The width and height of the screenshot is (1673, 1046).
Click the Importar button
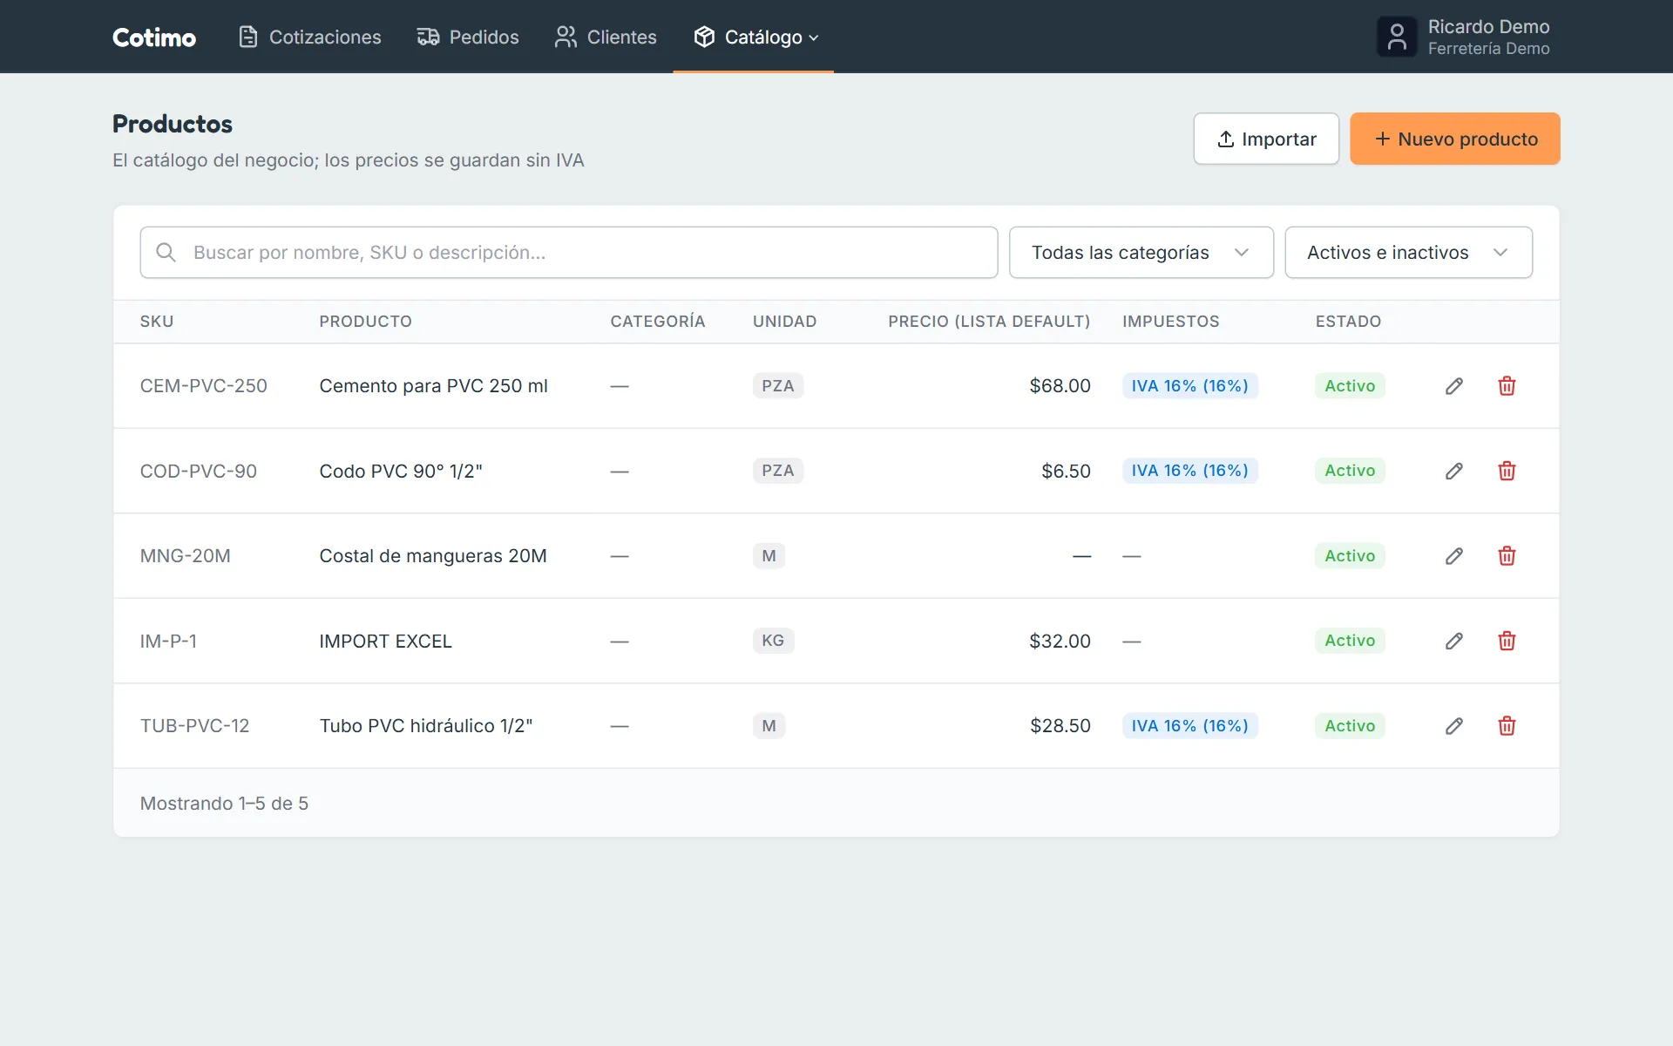click(x=1266, y=139)
